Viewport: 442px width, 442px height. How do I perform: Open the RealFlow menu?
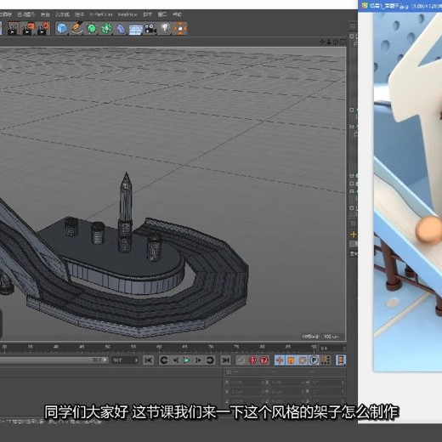pos(127,14)
